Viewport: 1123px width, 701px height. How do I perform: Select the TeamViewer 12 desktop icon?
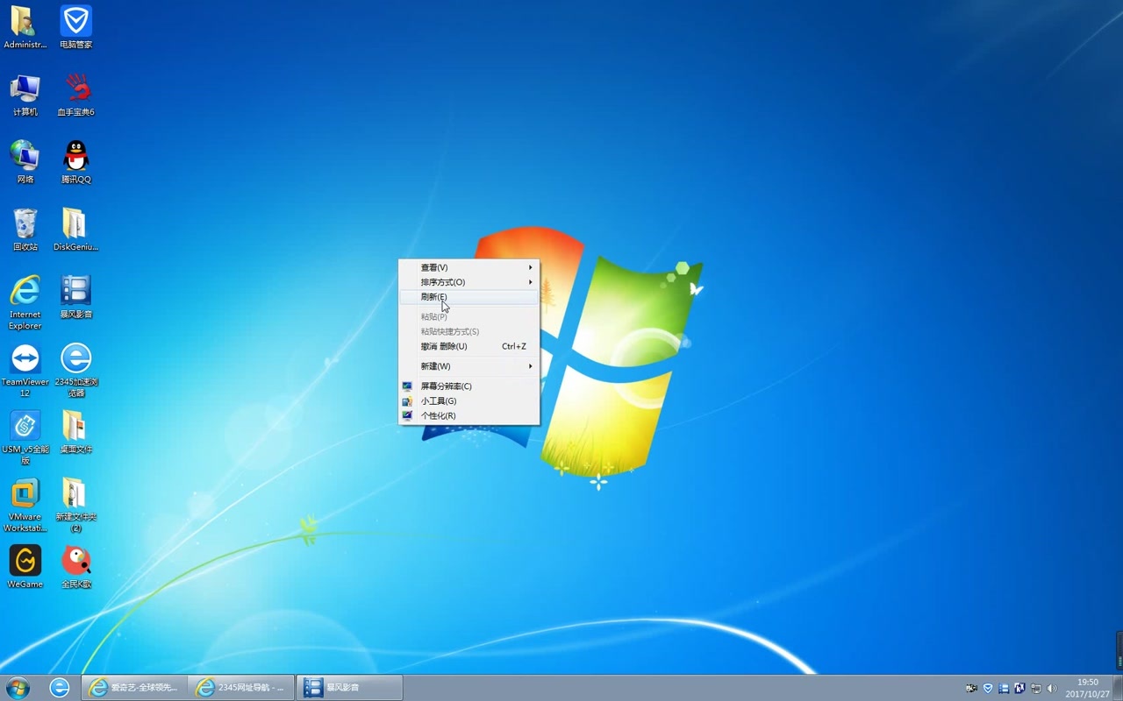[25, 370]
